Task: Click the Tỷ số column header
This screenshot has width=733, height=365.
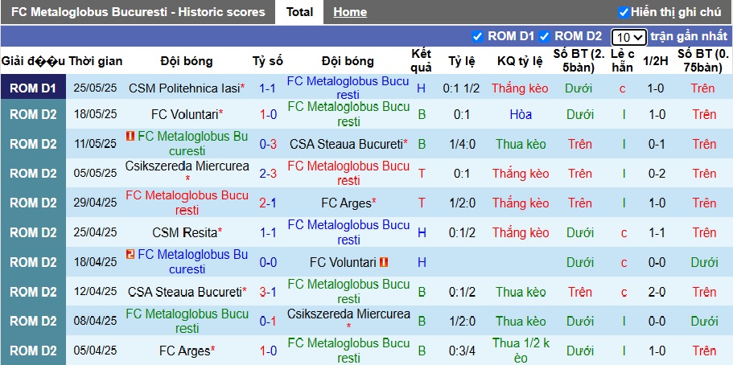Action: [268, 61]
